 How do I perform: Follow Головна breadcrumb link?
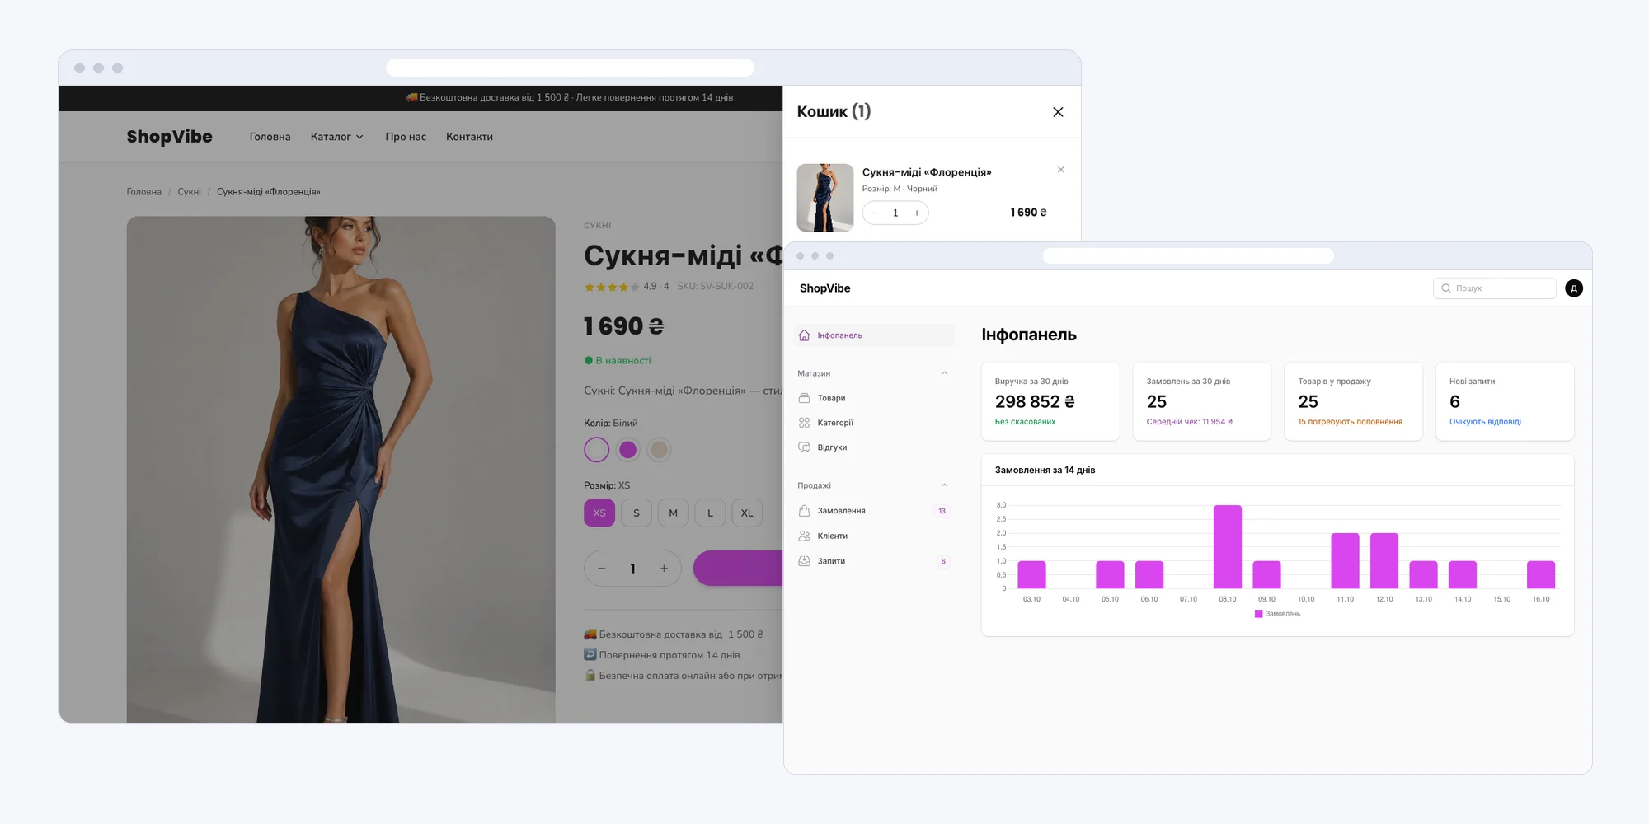[x=144, y=192]
